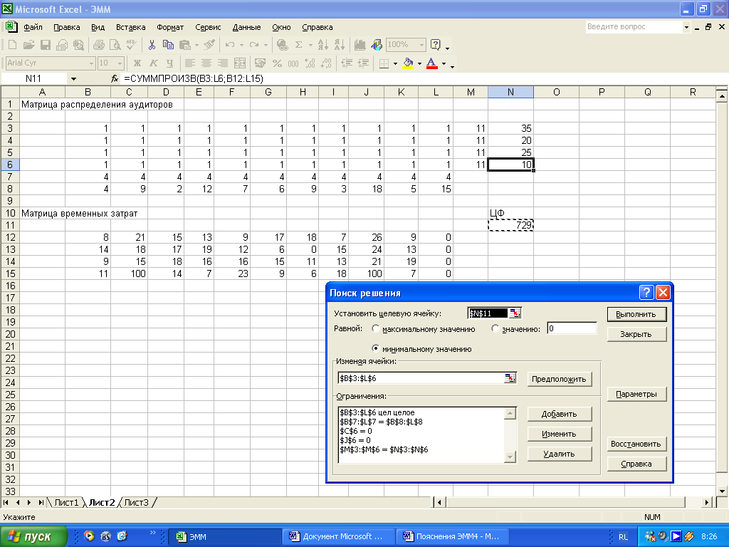The width and height of the screenshot is (729, 547).
Task: Open the Name Box dropdown arrow
Action: pos(73,78)
